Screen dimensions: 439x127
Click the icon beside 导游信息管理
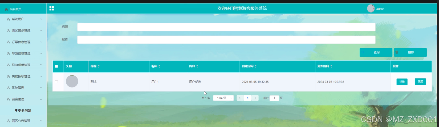tap(8, 53)
